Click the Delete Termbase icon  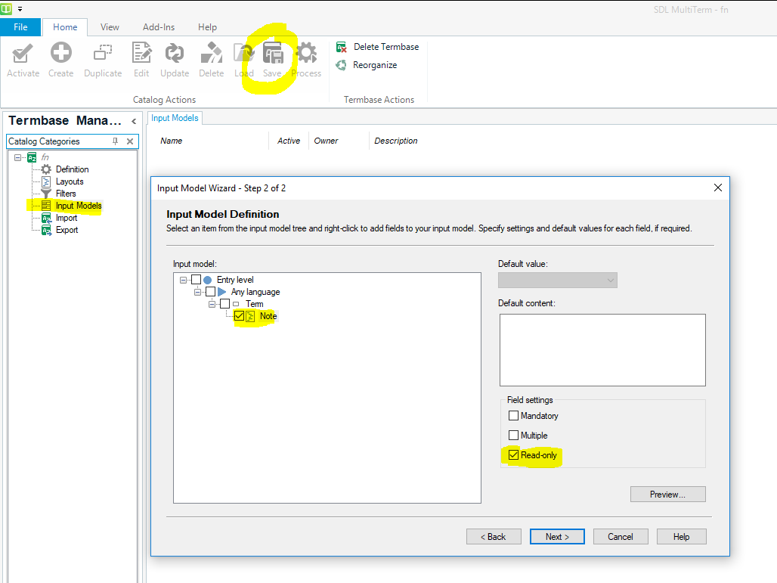click(342, 47)
